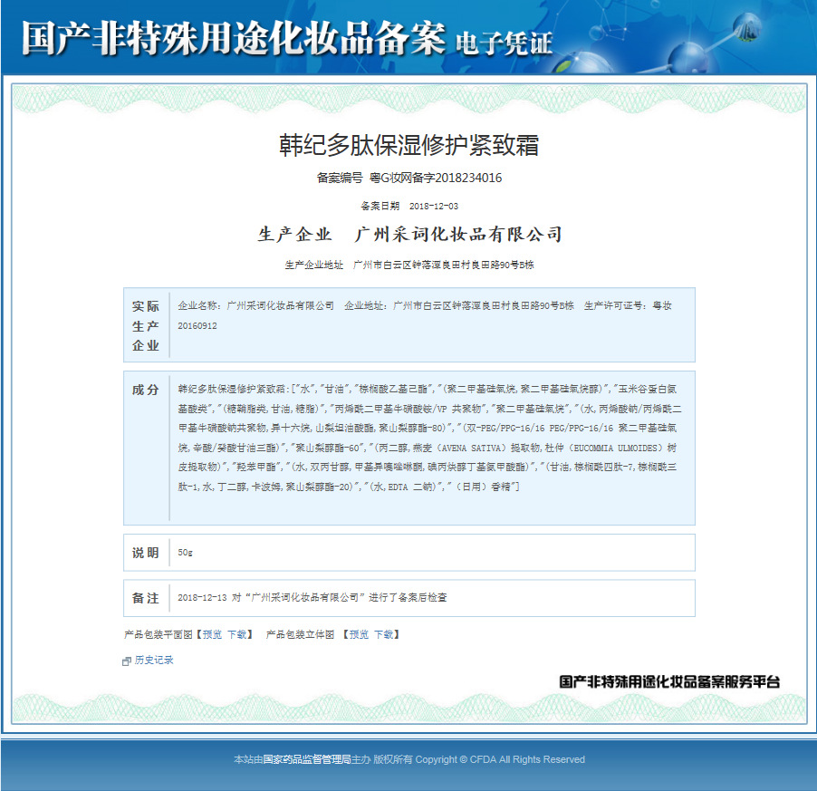Click the 说明 section label
This screenshot has height=791, width=817.
(145, 553)
